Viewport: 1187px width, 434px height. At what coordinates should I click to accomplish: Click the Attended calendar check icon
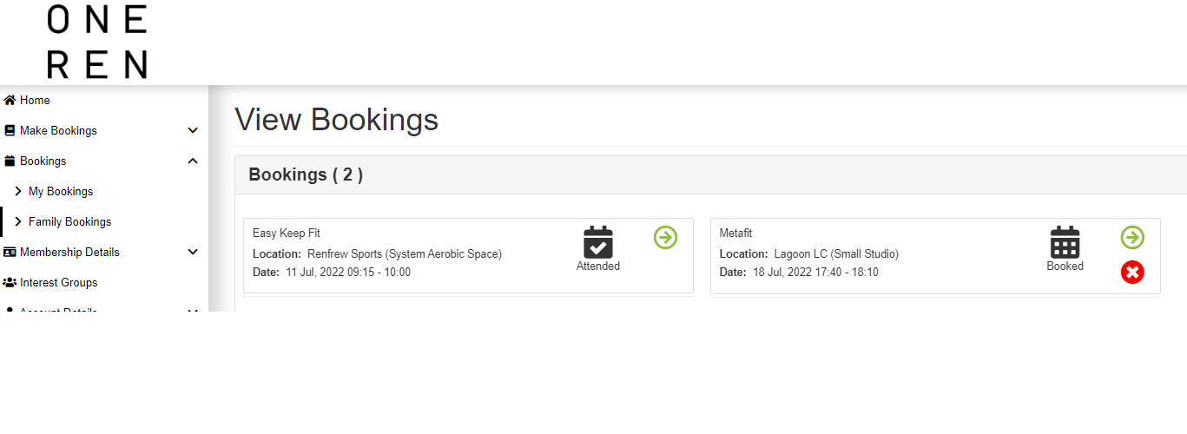tap(598, 242)
